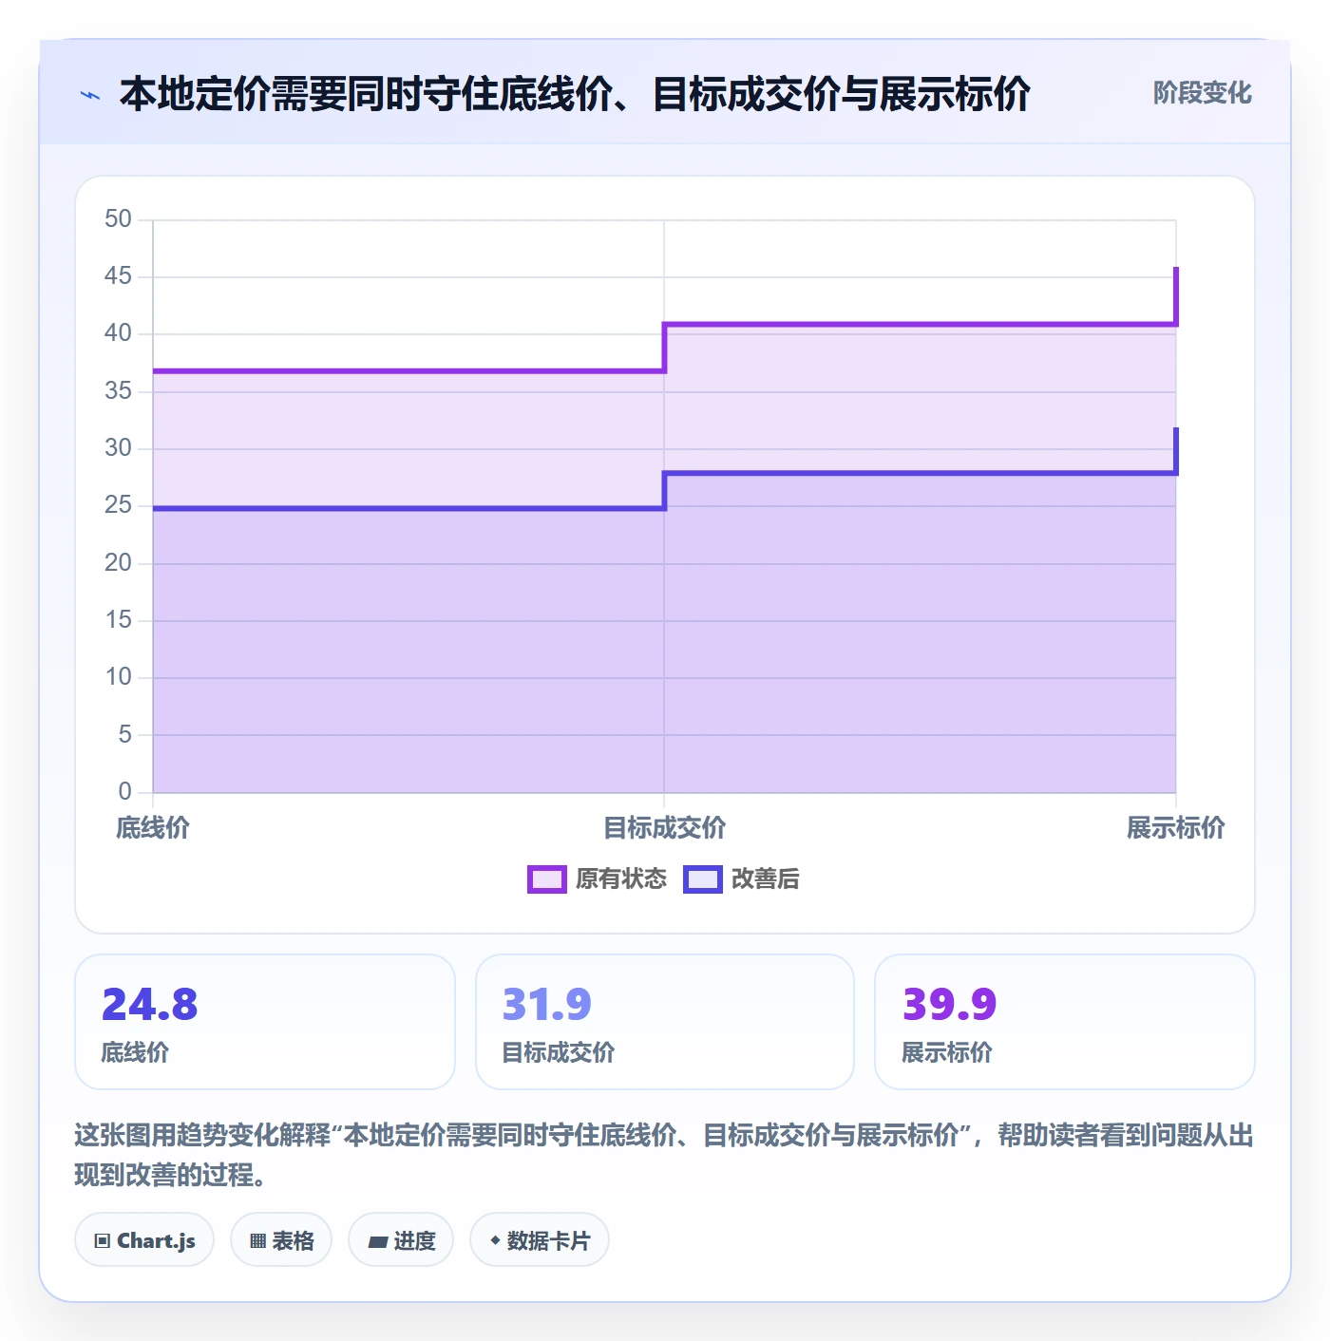Toggle the 改善后 legend swatch

click(703, 879)
